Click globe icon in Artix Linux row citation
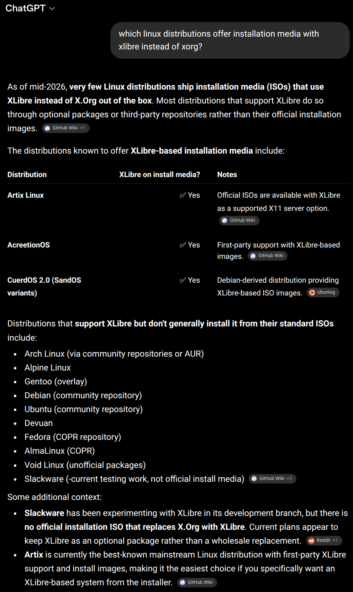 [225, 220]
